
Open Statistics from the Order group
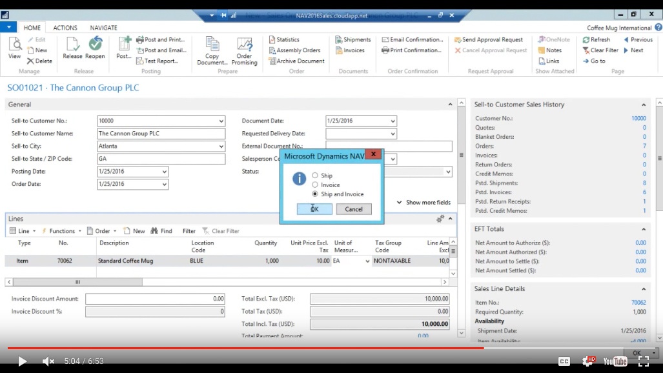284,39
